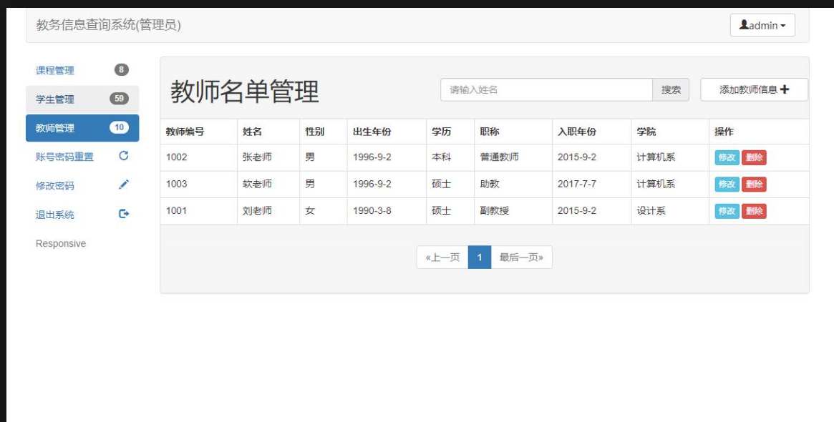This screenshot has width=834, height=422.
Task: Click 计算机系 in the 张老师 row
Action: 656,157
